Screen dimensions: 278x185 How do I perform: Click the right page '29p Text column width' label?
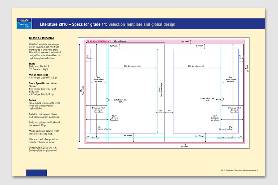click(196, 66)
